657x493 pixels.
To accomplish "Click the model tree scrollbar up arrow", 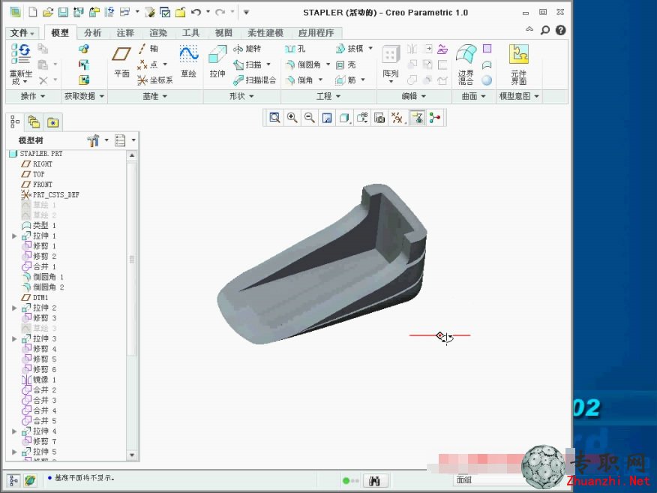I will tap(133, 155).
